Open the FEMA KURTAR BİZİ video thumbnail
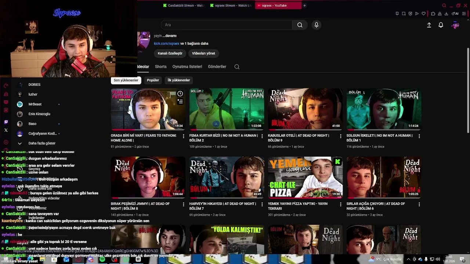Viewport: 470px width, 264px height. coord(227,109)
